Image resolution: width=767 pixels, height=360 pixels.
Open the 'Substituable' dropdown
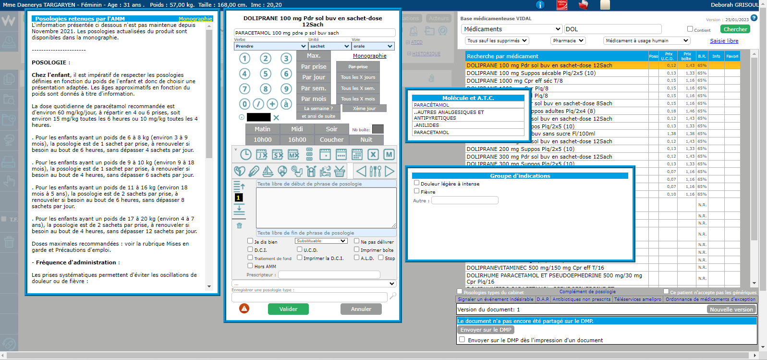pyautogui.click(x=321, y=241)
